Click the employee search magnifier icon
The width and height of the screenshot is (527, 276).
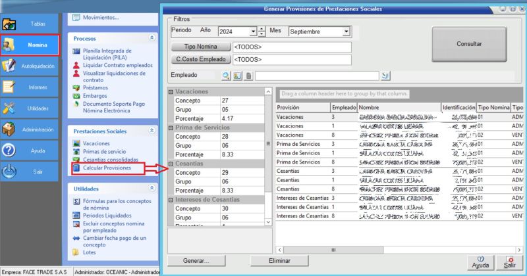226,76
